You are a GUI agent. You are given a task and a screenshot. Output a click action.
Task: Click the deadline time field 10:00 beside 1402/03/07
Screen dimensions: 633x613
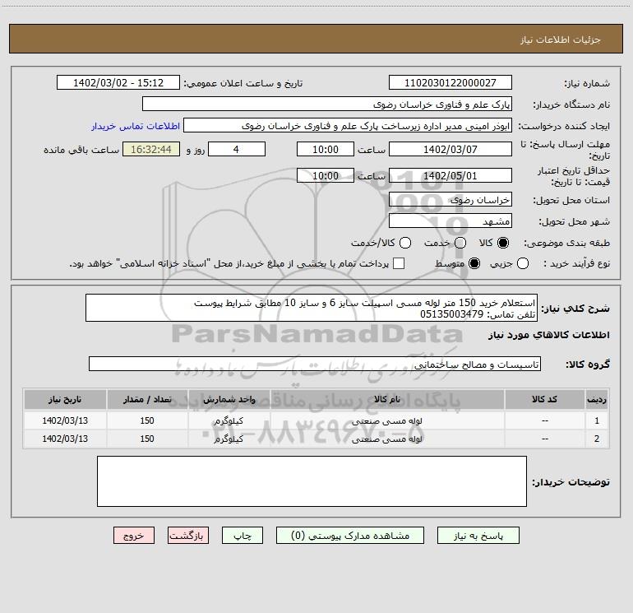point(326,149)
